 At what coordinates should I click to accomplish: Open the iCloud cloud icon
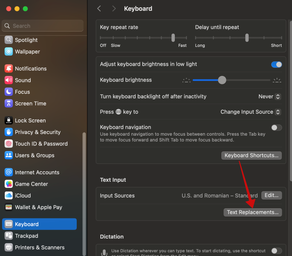(x=9, y=195)
